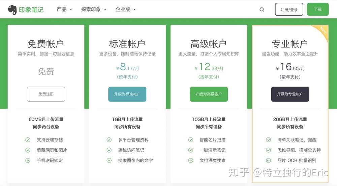The image size is (337, 186).
Task: Click 升级为高级帐户 button
Action: 209,94
